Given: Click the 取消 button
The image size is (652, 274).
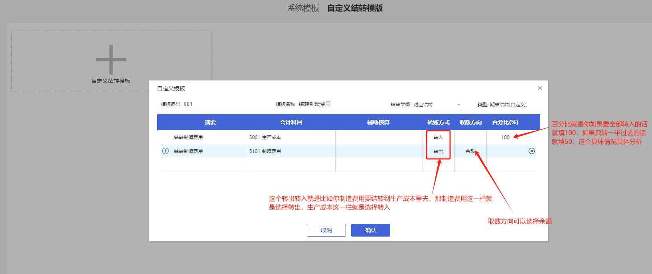Looking at the screenshot, I should tap(326, 230).
